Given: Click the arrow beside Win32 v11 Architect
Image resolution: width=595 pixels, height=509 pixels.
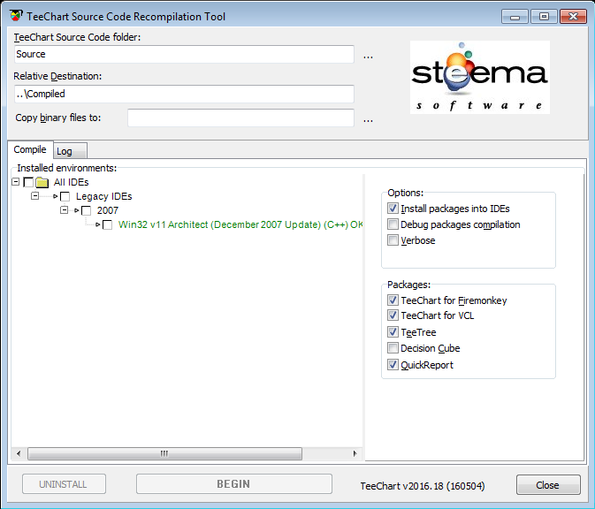Looking at the screenshot, I should pos(98,225).
